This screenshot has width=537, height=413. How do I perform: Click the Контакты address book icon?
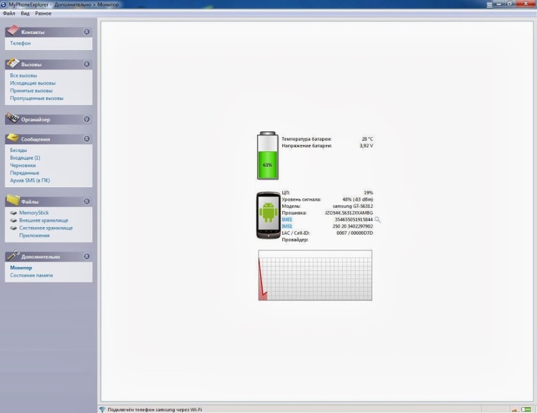click(13, 30)
